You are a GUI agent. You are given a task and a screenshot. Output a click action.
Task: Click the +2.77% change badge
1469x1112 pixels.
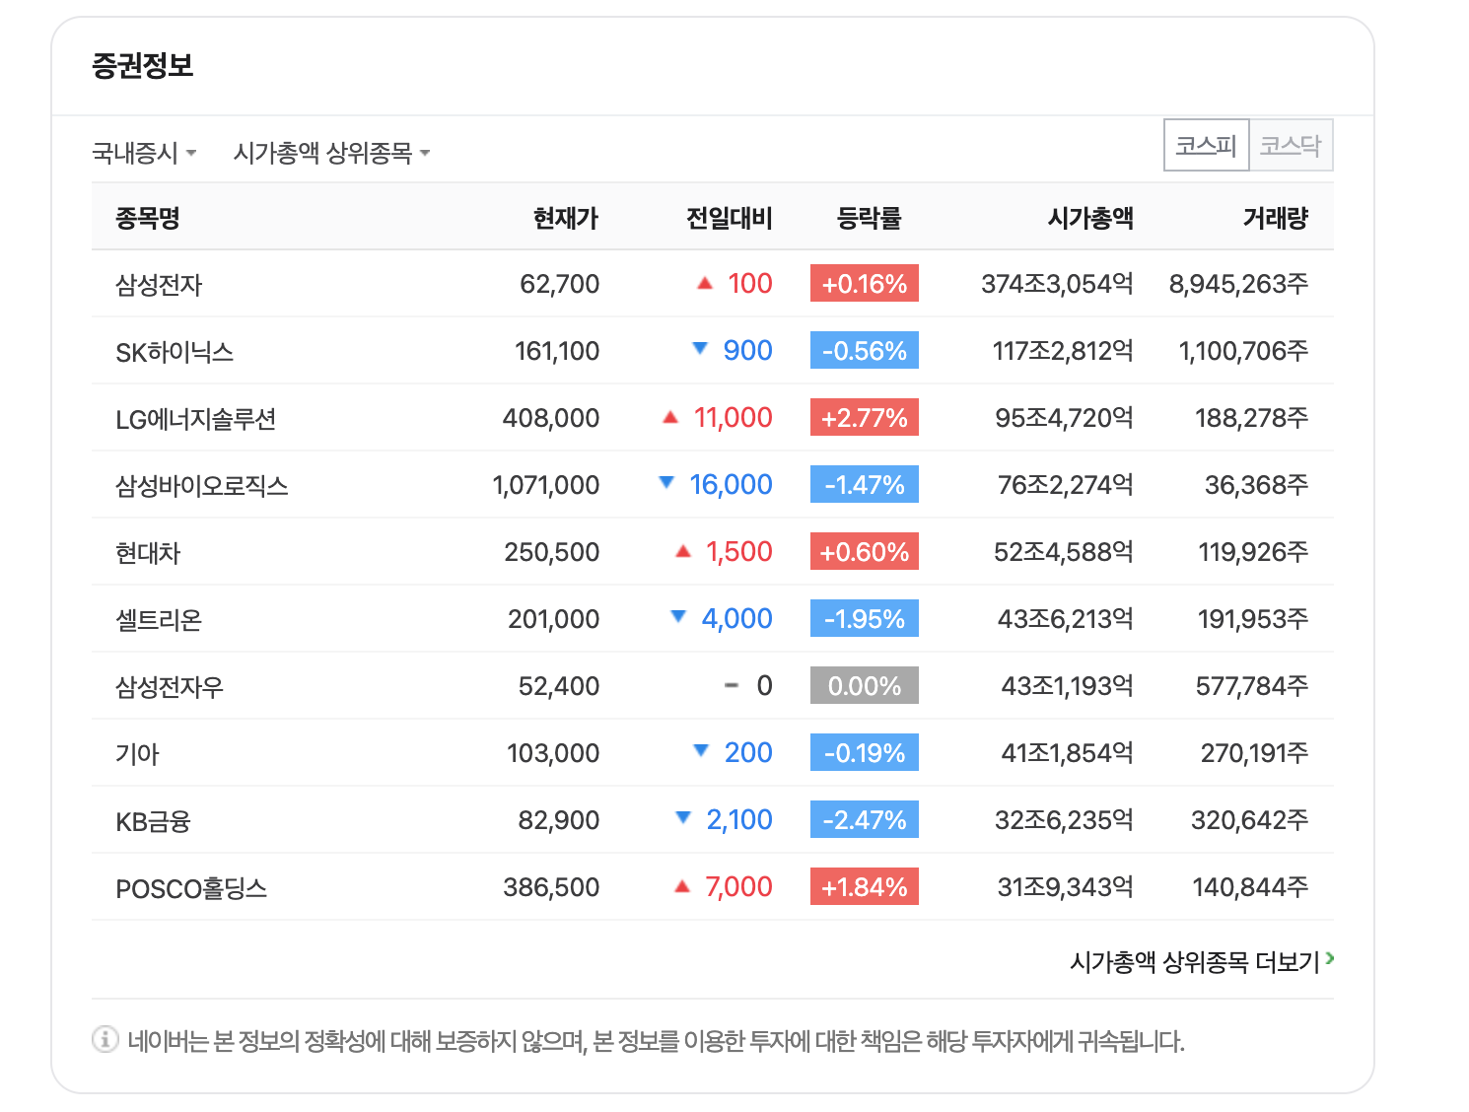pos(865,418)
